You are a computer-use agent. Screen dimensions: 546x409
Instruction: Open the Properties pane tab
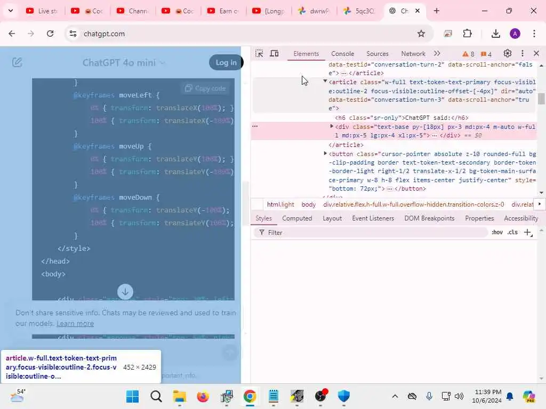point(479,218)
